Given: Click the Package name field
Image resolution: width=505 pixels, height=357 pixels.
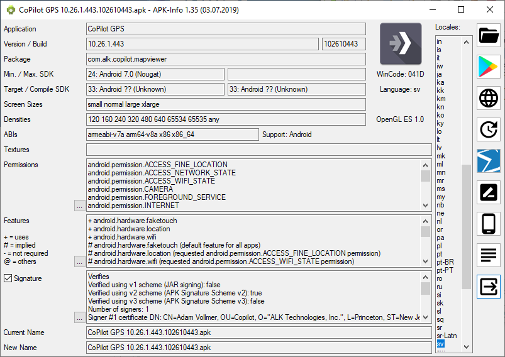Looking at the screenshot, I should (x=226, y=59).
